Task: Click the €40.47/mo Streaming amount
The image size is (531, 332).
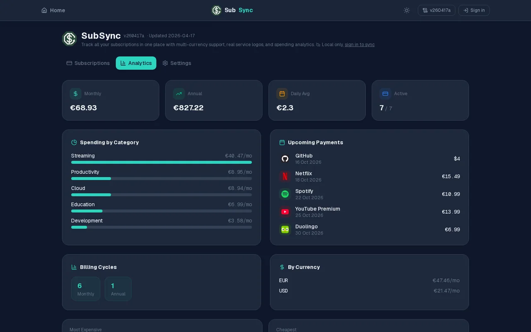Action: click(x=239, y=156)
